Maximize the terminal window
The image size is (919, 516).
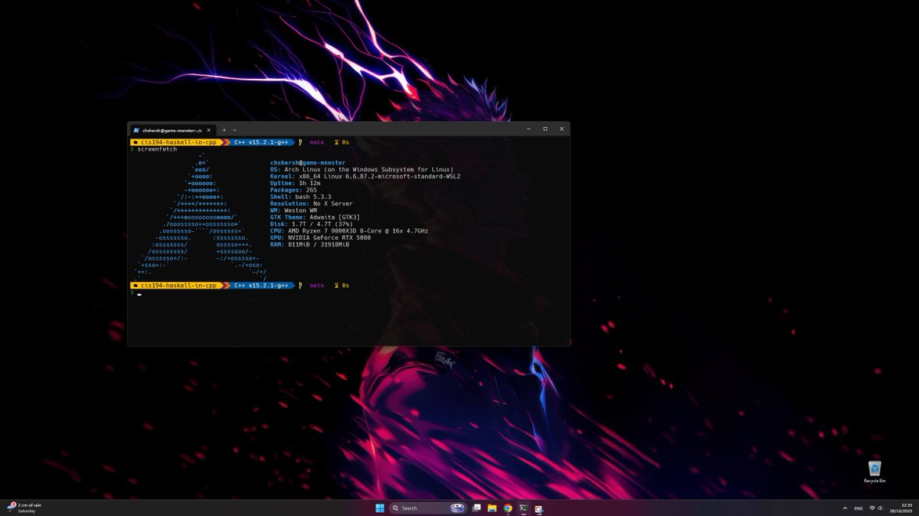click(545, 129)
